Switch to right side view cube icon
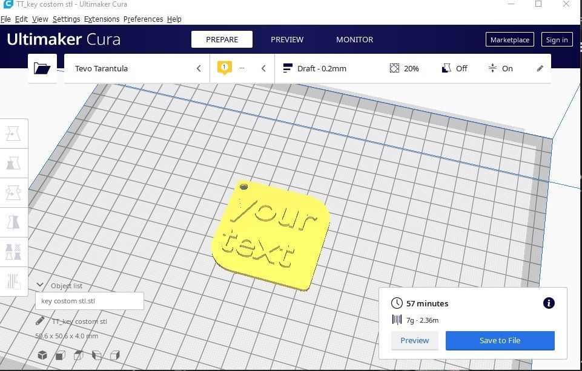582x371 pixels. click(x=114, y=355)
